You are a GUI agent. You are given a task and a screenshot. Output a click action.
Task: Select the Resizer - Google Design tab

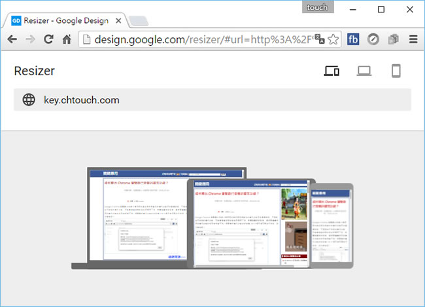click(65, 20)
